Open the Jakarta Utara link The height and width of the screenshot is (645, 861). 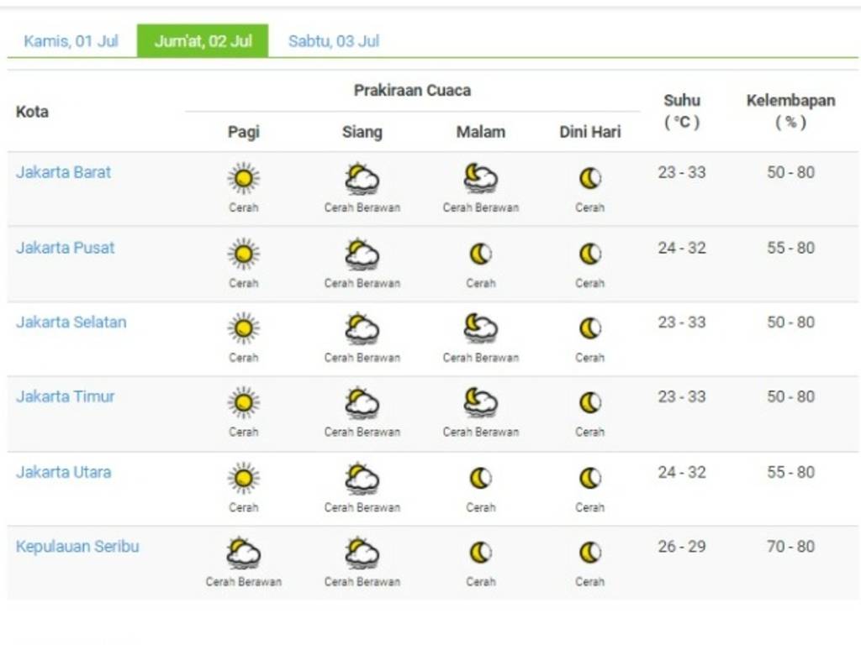click(64, 472)
